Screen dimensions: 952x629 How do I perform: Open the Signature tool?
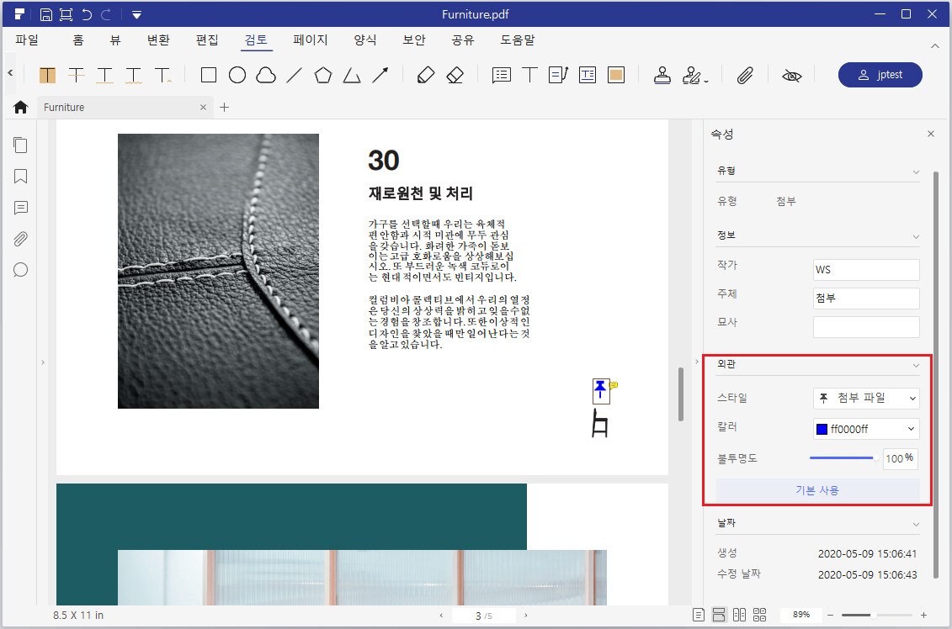[694, 75]
